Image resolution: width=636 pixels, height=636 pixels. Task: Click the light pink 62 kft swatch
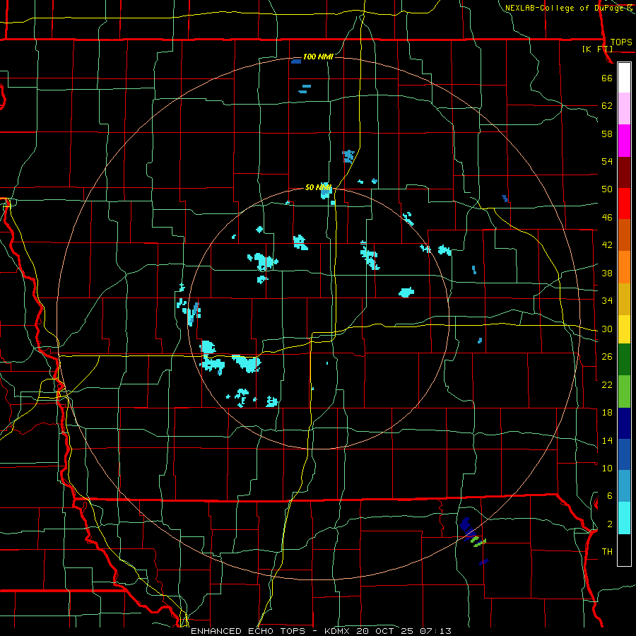click(624, 109)
